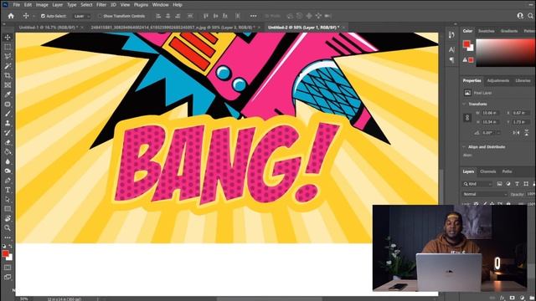The image size is (536, 301).
Task: Select the Eraser tool
Action: pyautogui.click(x=8, y=142)
